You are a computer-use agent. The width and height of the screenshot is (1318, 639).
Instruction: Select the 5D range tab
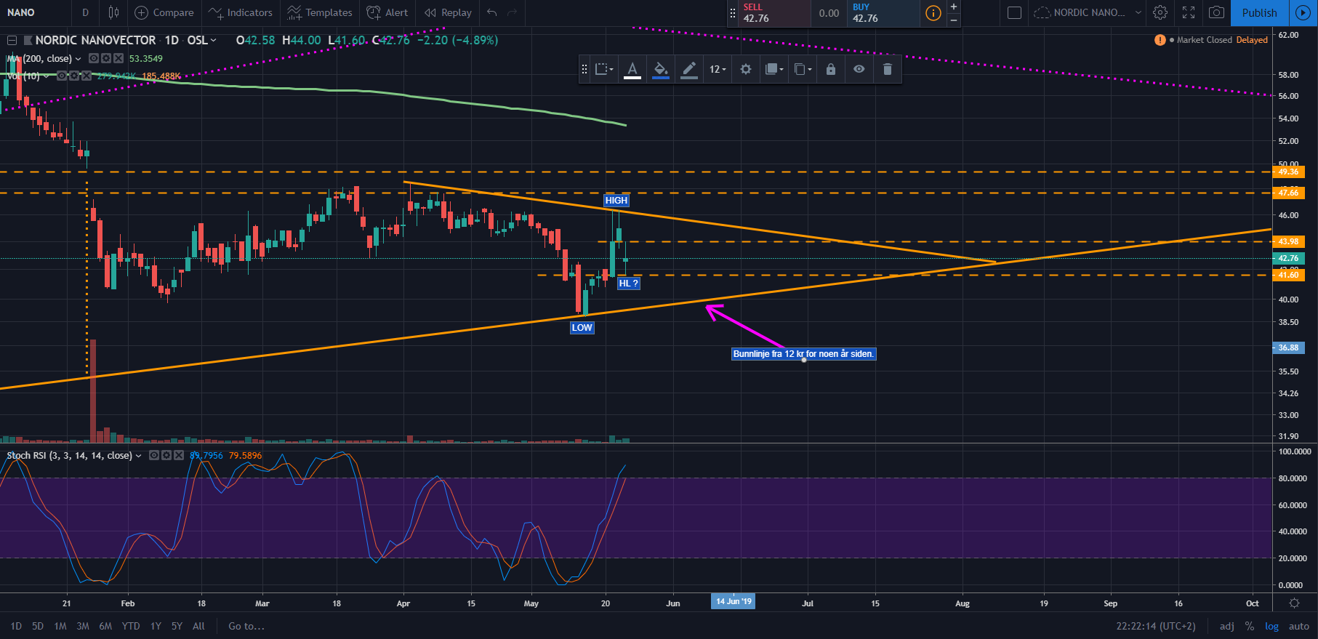pyautogui.click(x=38, y=626)
